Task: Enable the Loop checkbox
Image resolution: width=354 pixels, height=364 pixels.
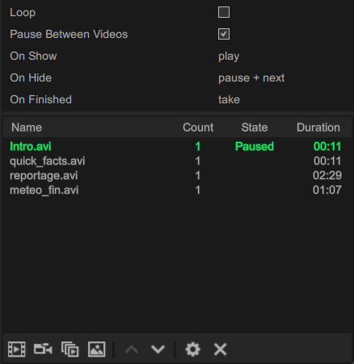Action: [224, 12]
